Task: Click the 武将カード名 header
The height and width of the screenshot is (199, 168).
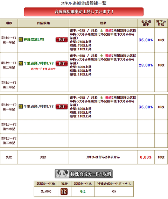Action: click(x=83, y=184)
